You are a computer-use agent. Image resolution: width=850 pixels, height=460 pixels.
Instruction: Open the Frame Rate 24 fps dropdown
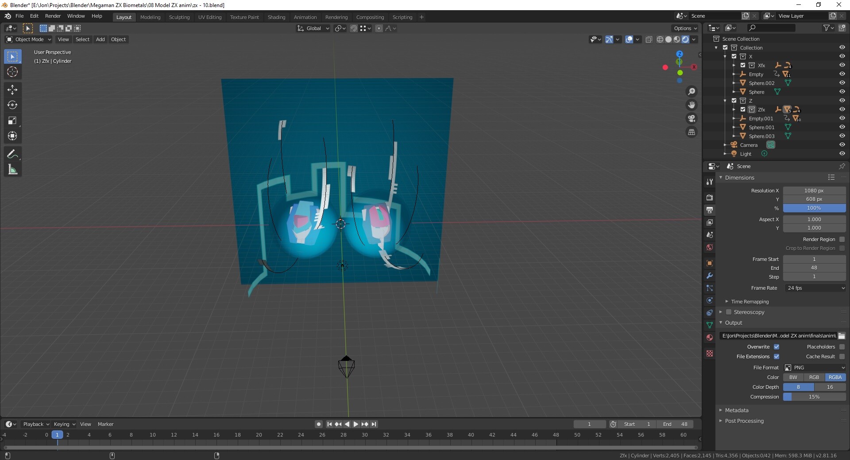pyautogui.click(x=815, y=288)
